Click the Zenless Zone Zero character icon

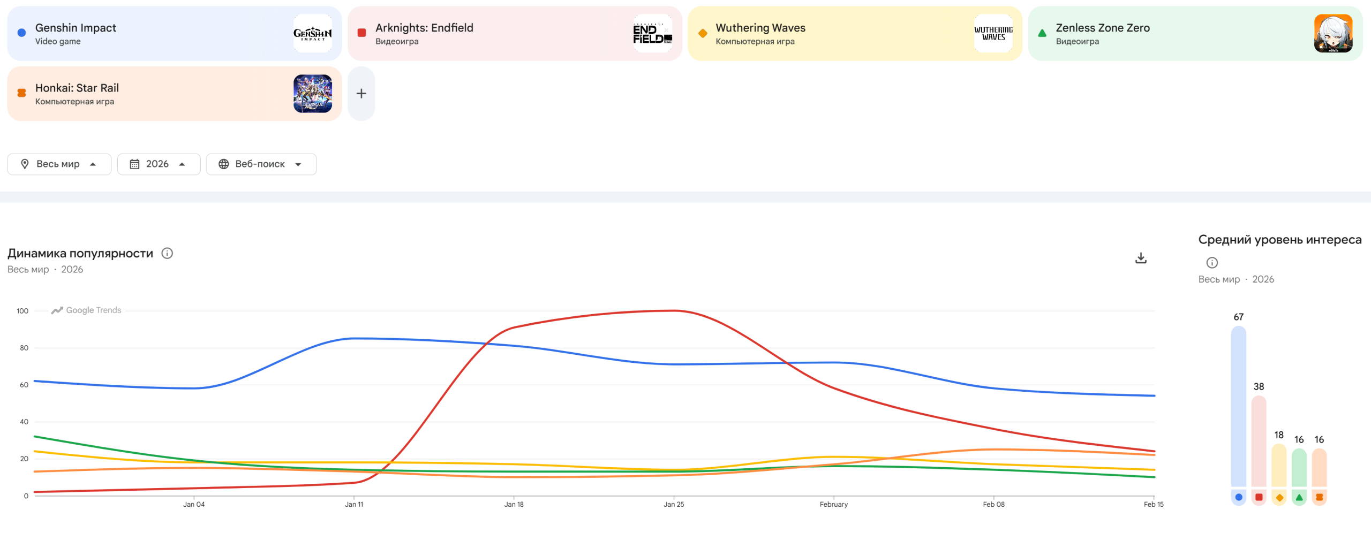coord(1333,33)
